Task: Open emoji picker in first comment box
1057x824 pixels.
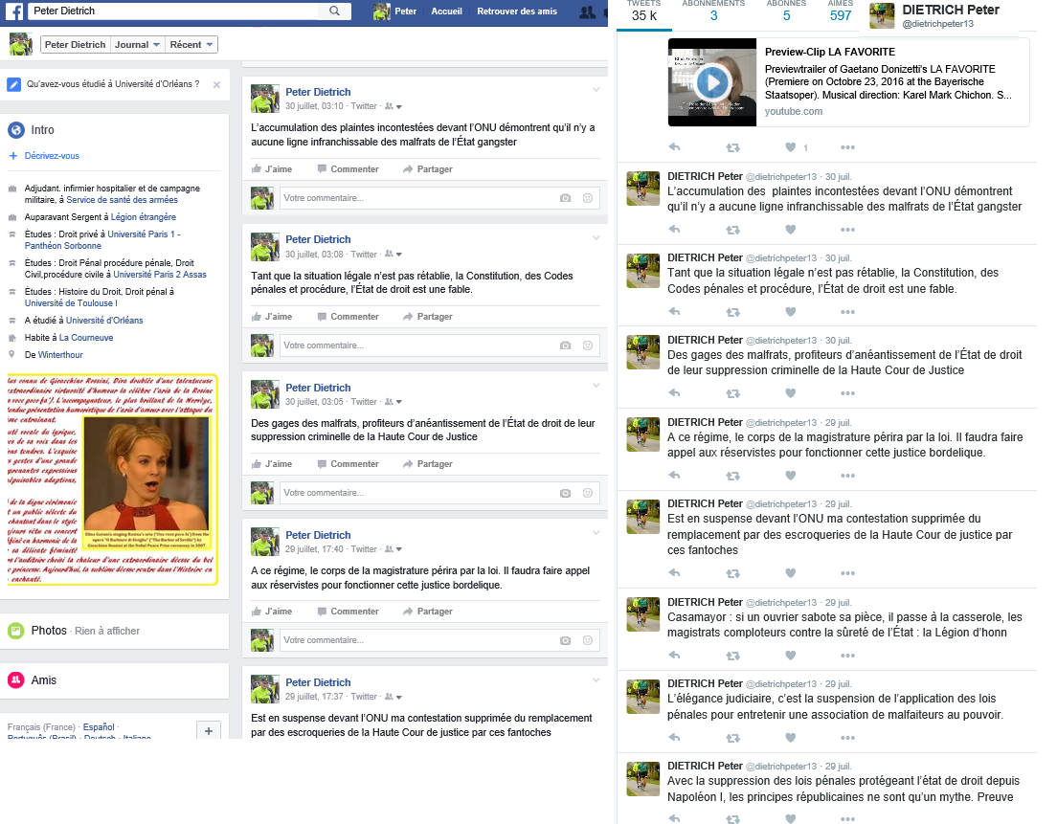Action: (587, 198)
